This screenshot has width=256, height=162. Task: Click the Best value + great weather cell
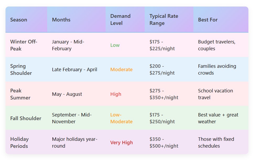coord(218,118)
